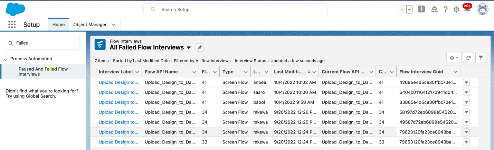Open the Type column menu chevron
Screen dimensions: 494x150
pos(246,72)
